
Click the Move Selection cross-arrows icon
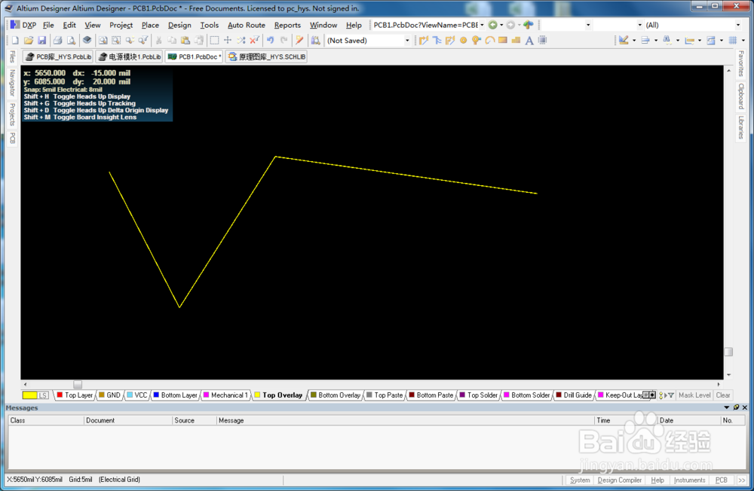tap(228, 41)
